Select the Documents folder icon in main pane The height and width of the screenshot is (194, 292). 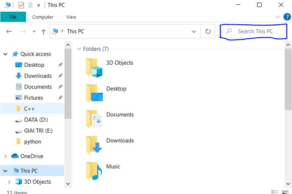pyautogui.click(x=94, y=119)
